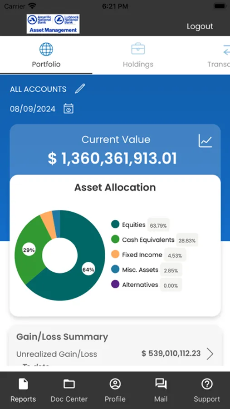This screenshot has width=230, height=409.
Task: Tap the pencil icon beside ALL ACCOUNTS
Action: (80, 89)
